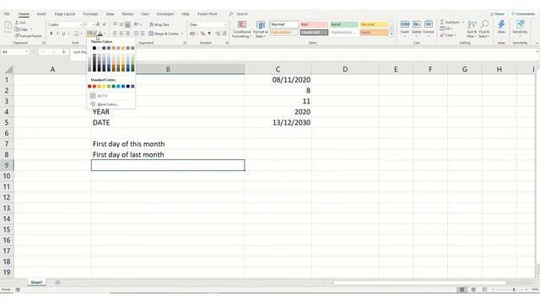Switch to Normal view in status bar
Viewport: 540px width, 303px height.
pos(462,290)
